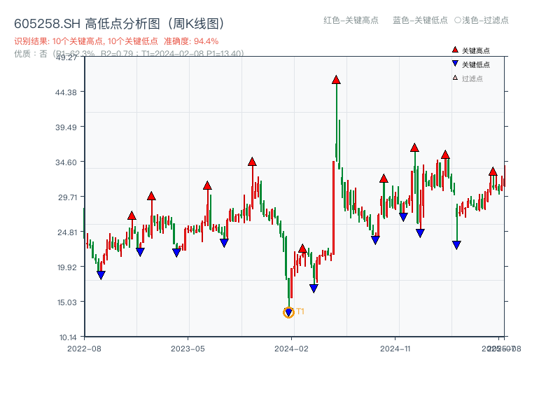Screen dimensions: 560x420
Task: Click the blue triangle icon in the 关键低点 legend
Action: pyautogui.click(x=455, y=64)
